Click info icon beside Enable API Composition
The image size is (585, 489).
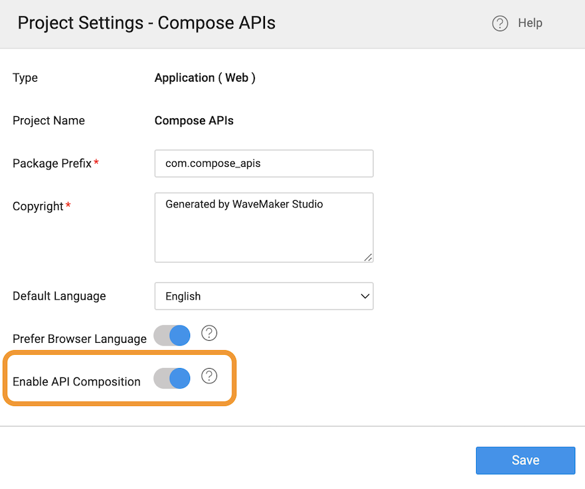pos(209,376)
